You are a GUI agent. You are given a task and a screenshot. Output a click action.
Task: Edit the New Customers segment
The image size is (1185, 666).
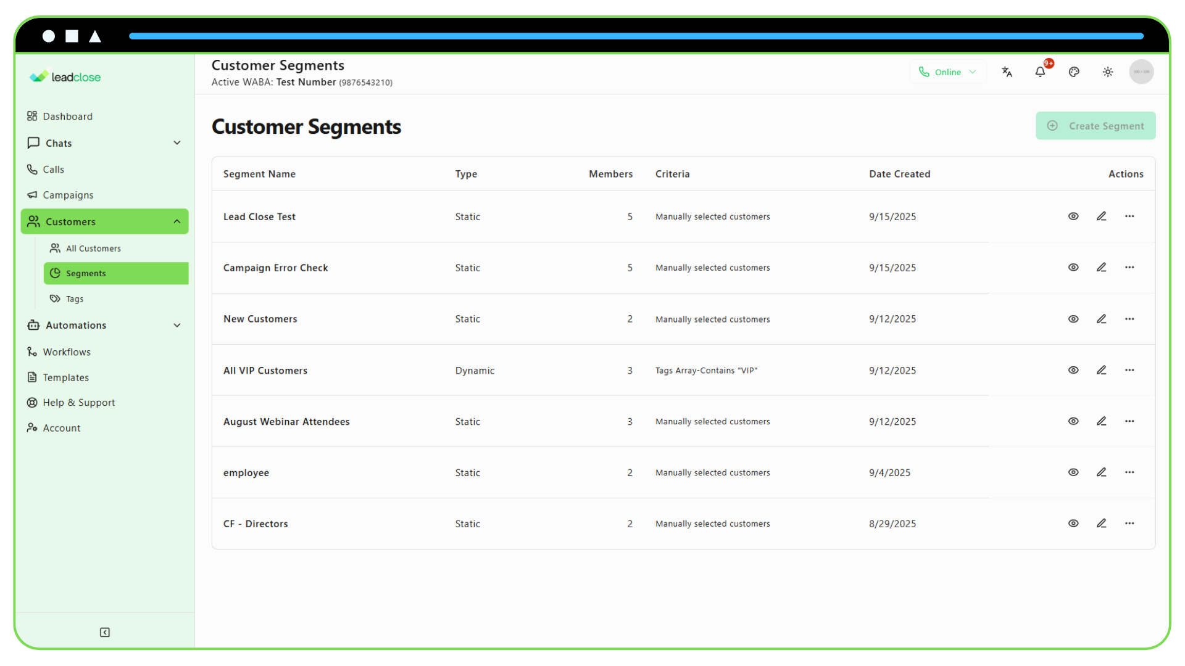pos(1102,319)
